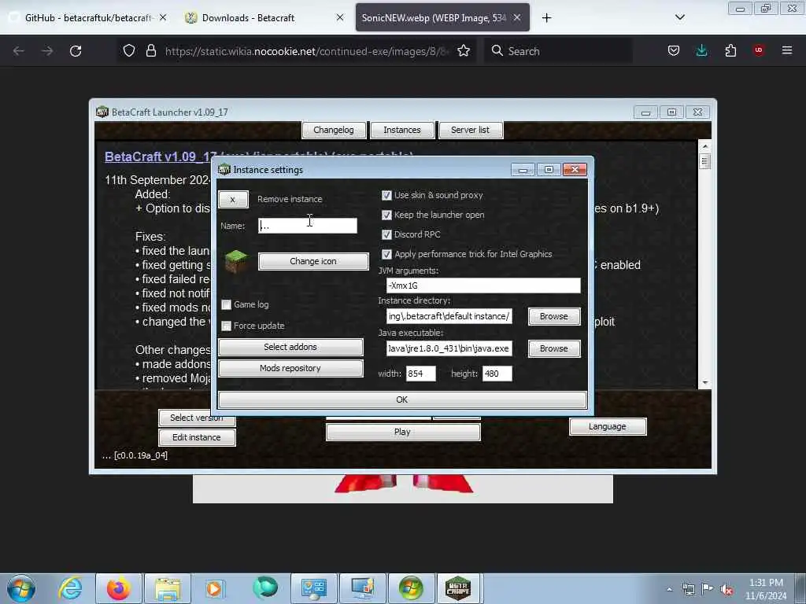The image size is (806, 604).
Task: Click the Select addons button
Action: point(290,347)
